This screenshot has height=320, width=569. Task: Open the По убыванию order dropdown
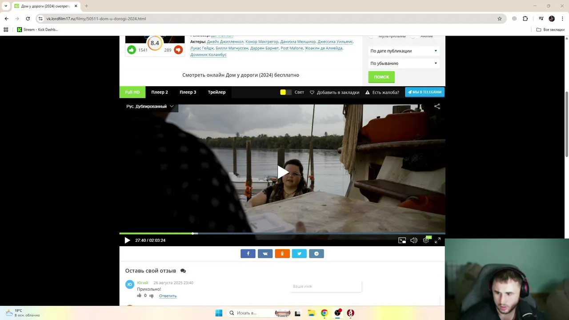tap(404, 63)
